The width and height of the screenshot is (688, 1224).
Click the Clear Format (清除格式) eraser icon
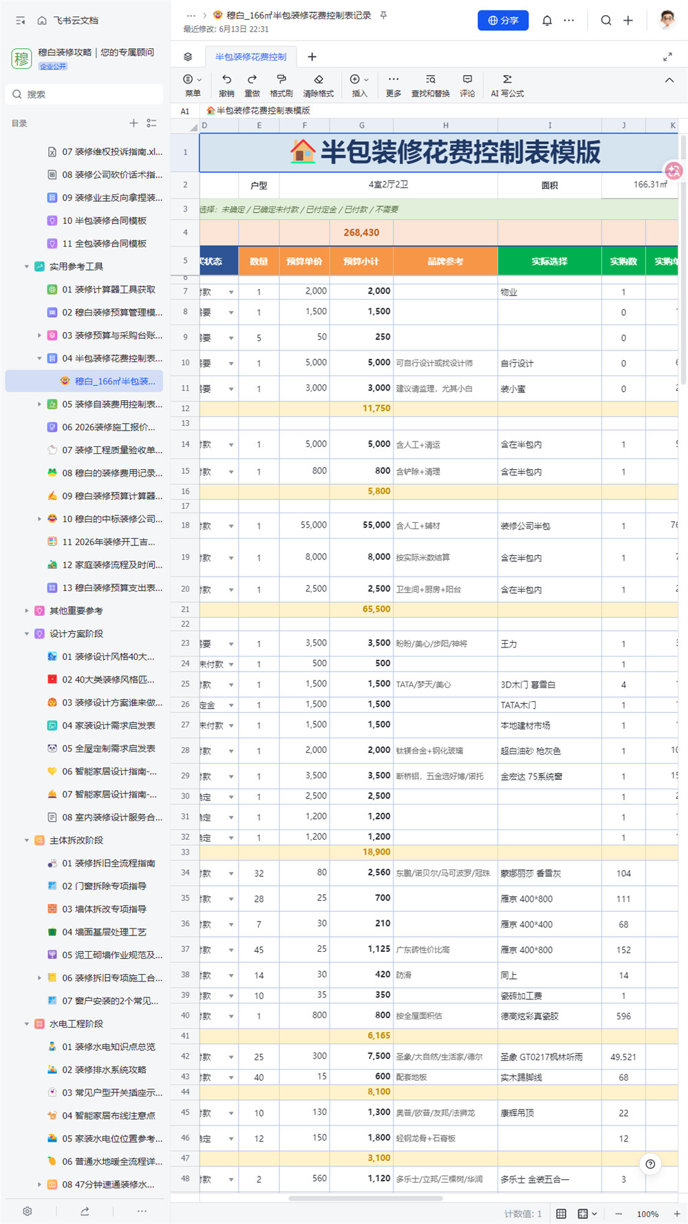click(x=318, y=79)
